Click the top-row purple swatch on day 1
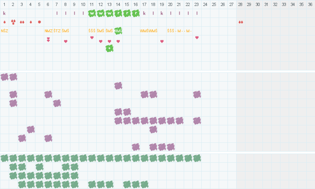Screen dimensions: 315x189 tap(4, 77)
